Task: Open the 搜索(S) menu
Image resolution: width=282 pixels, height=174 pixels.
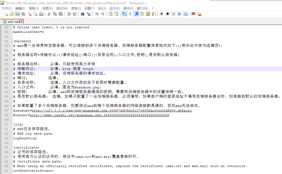Action: [34, 8]
